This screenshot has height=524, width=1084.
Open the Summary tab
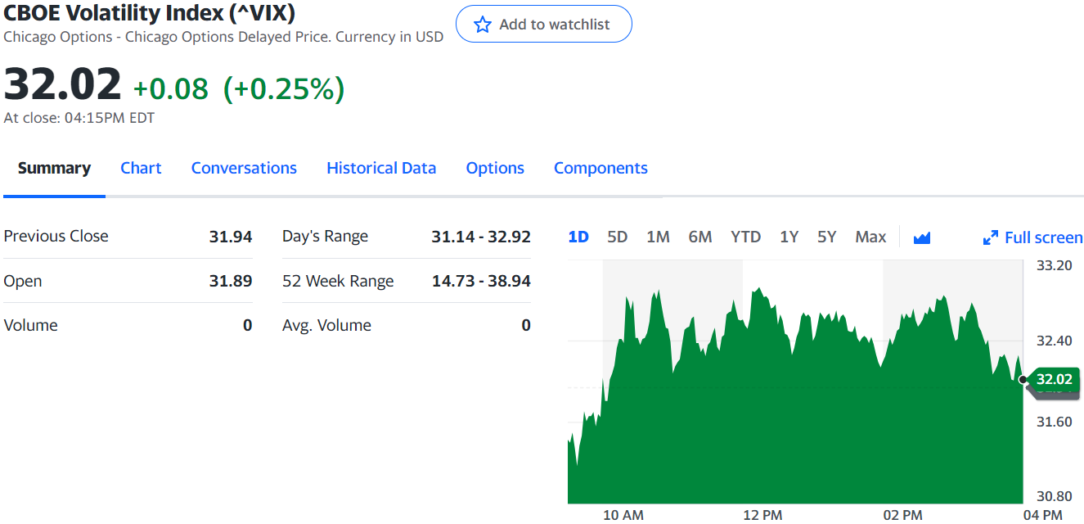pos(54,168)
